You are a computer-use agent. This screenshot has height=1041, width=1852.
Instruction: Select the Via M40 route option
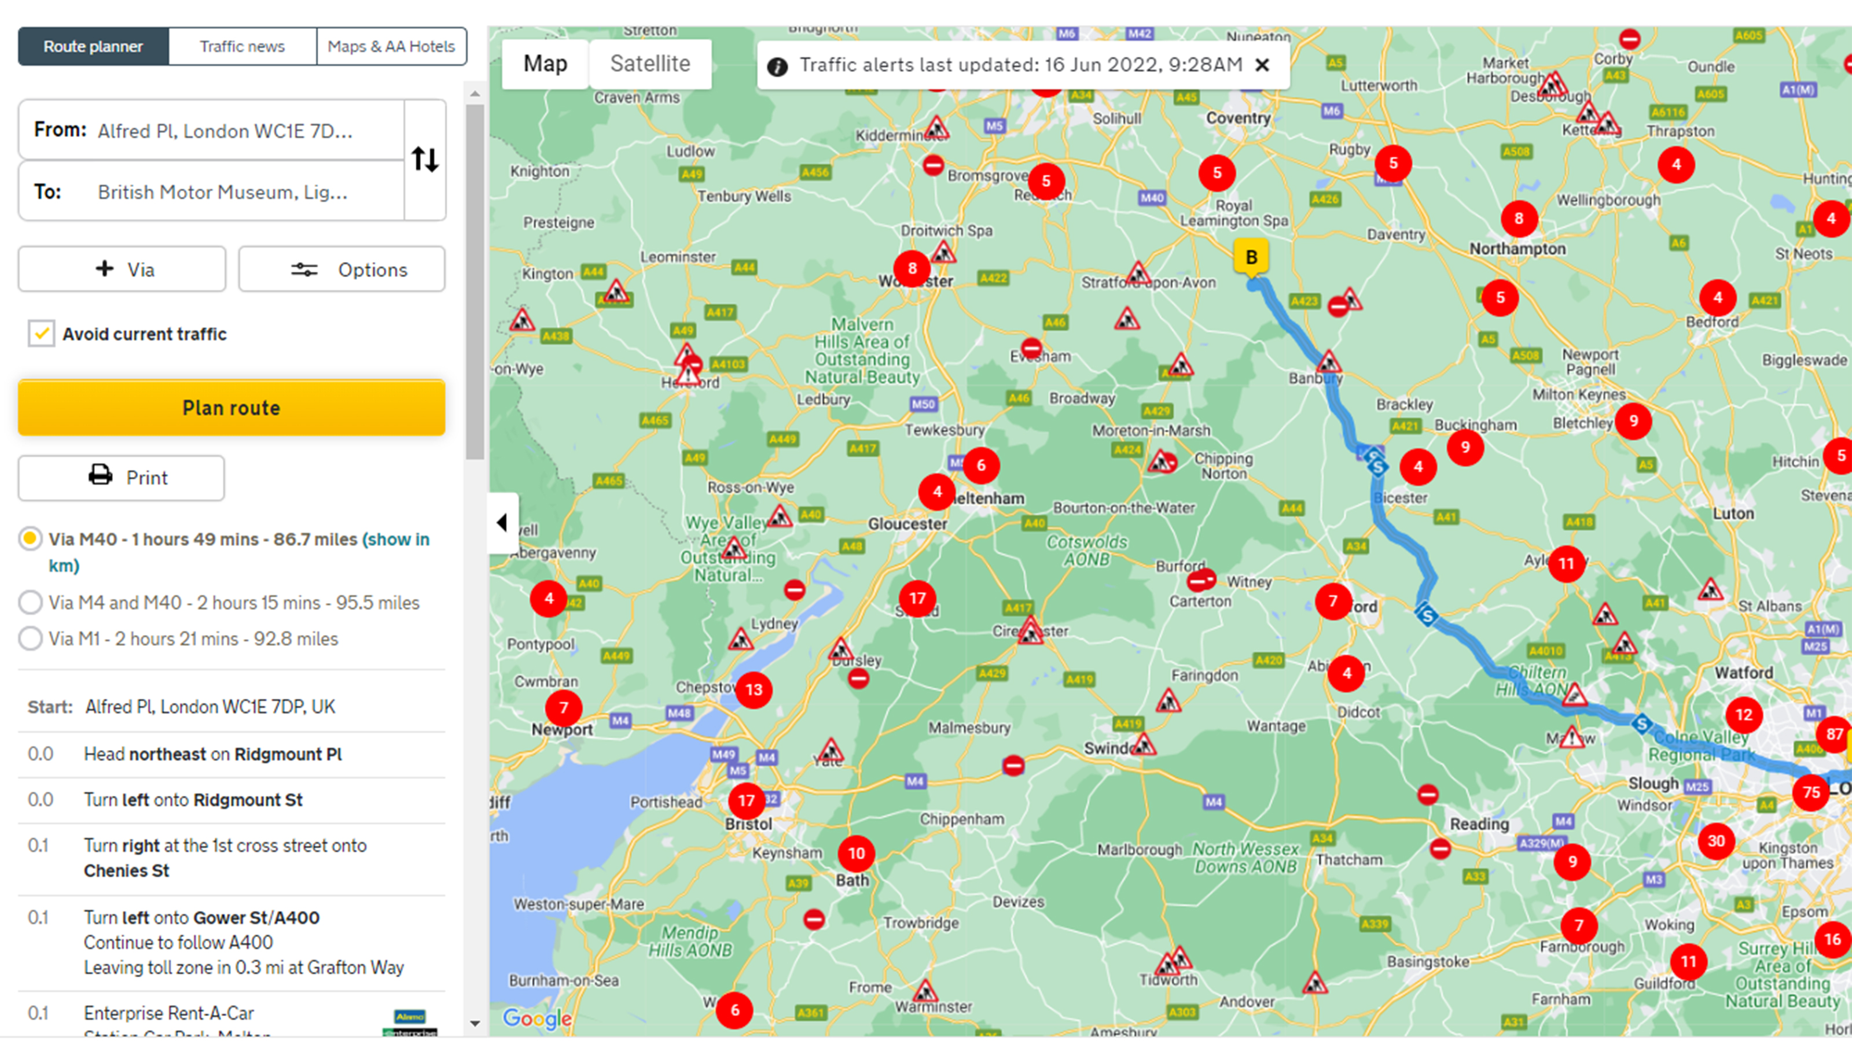(30, 539)
